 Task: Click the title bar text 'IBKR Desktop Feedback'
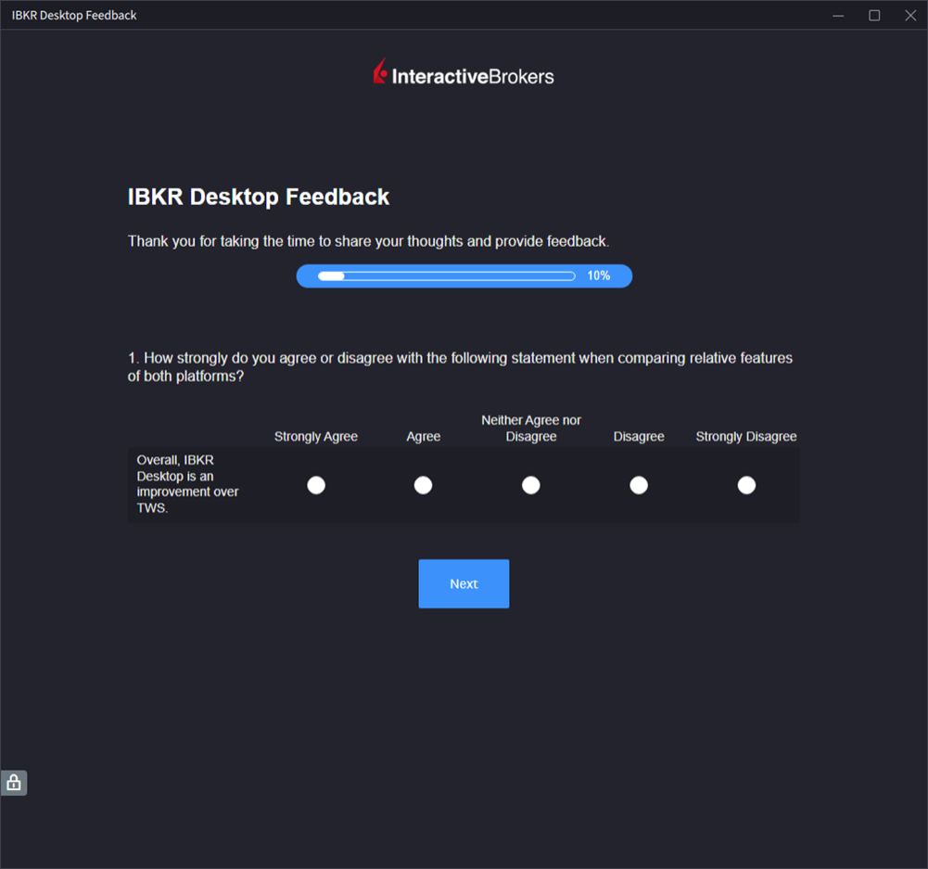74,16
